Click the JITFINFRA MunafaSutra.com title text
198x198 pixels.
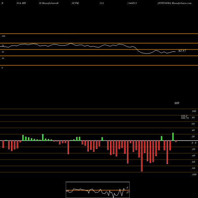(174, 3)
